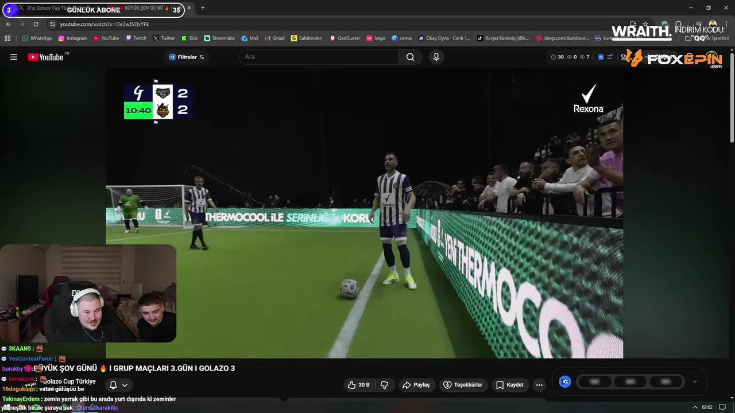Go to YouTube home via logo

click(46, 57)
